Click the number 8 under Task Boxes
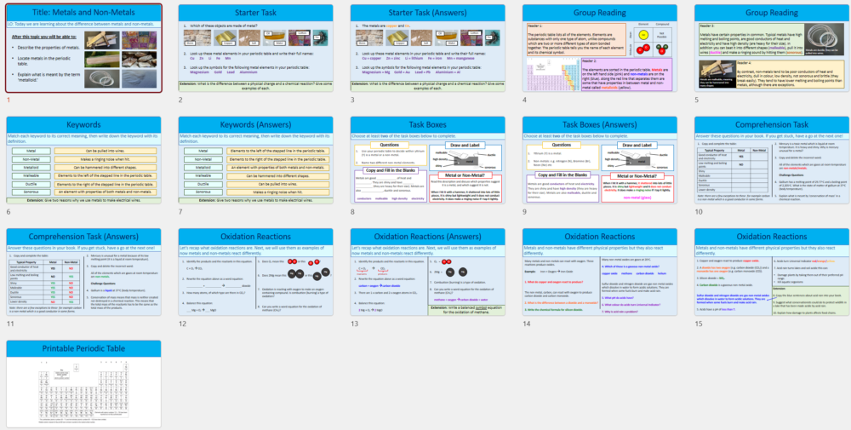 click(352, 212)
